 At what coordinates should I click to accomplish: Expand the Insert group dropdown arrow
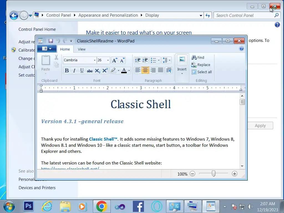click(182, 74)
